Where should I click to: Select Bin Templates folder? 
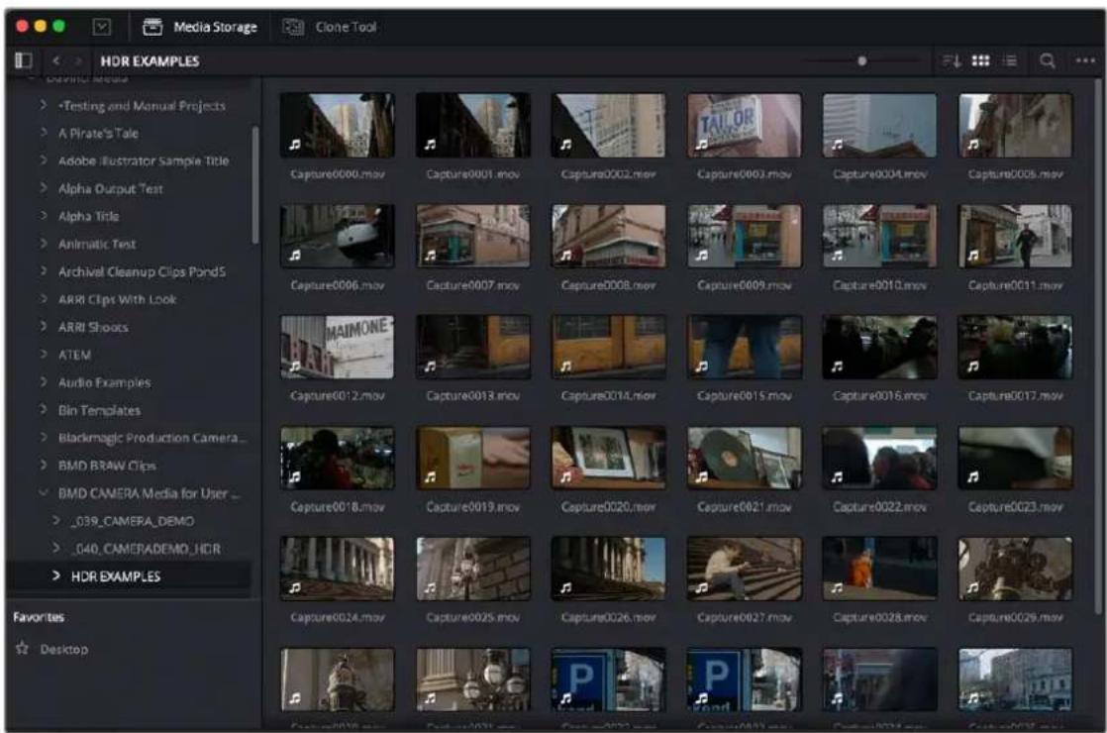click(100, 409)
